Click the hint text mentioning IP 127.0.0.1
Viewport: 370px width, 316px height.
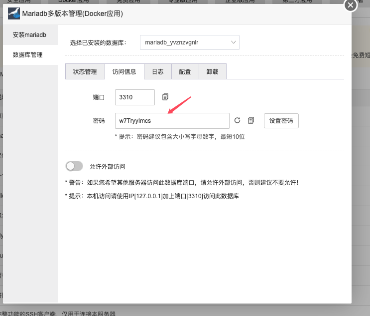152,196
